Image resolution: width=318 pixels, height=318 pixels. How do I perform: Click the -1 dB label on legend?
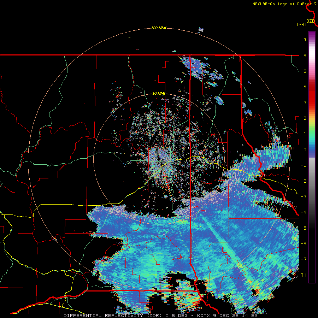click(x=304, y=165)
